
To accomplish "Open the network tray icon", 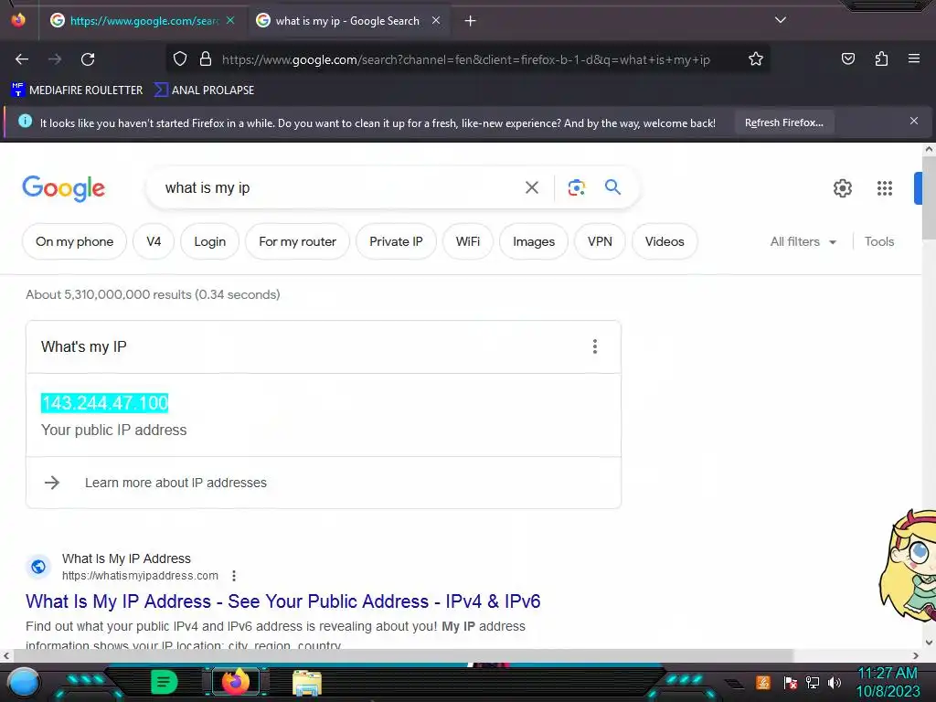I will (x=813, y=683).
